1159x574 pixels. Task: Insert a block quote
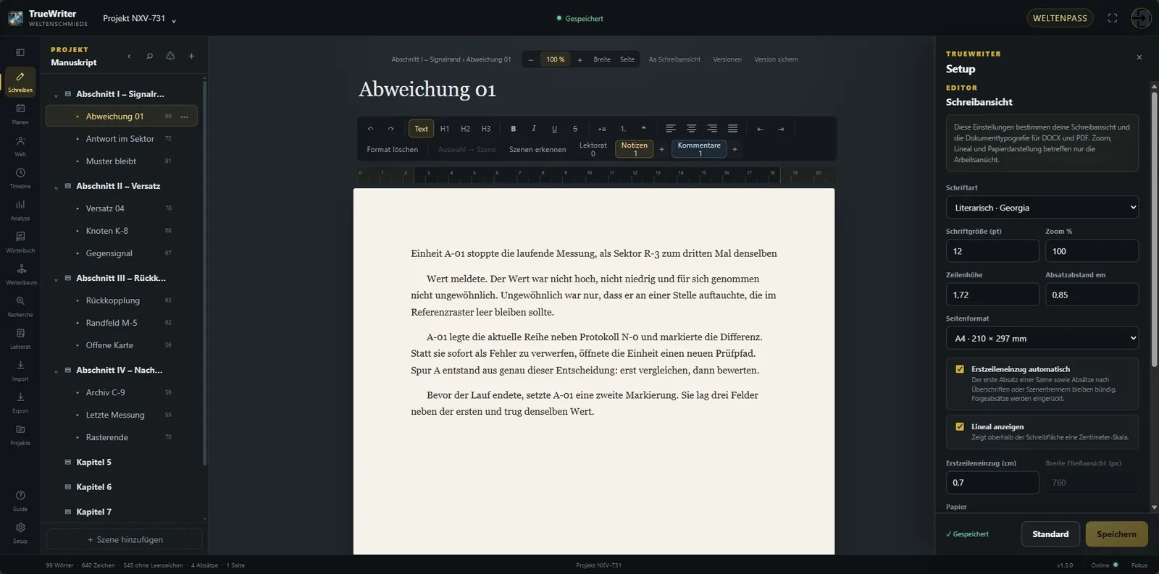643,128
